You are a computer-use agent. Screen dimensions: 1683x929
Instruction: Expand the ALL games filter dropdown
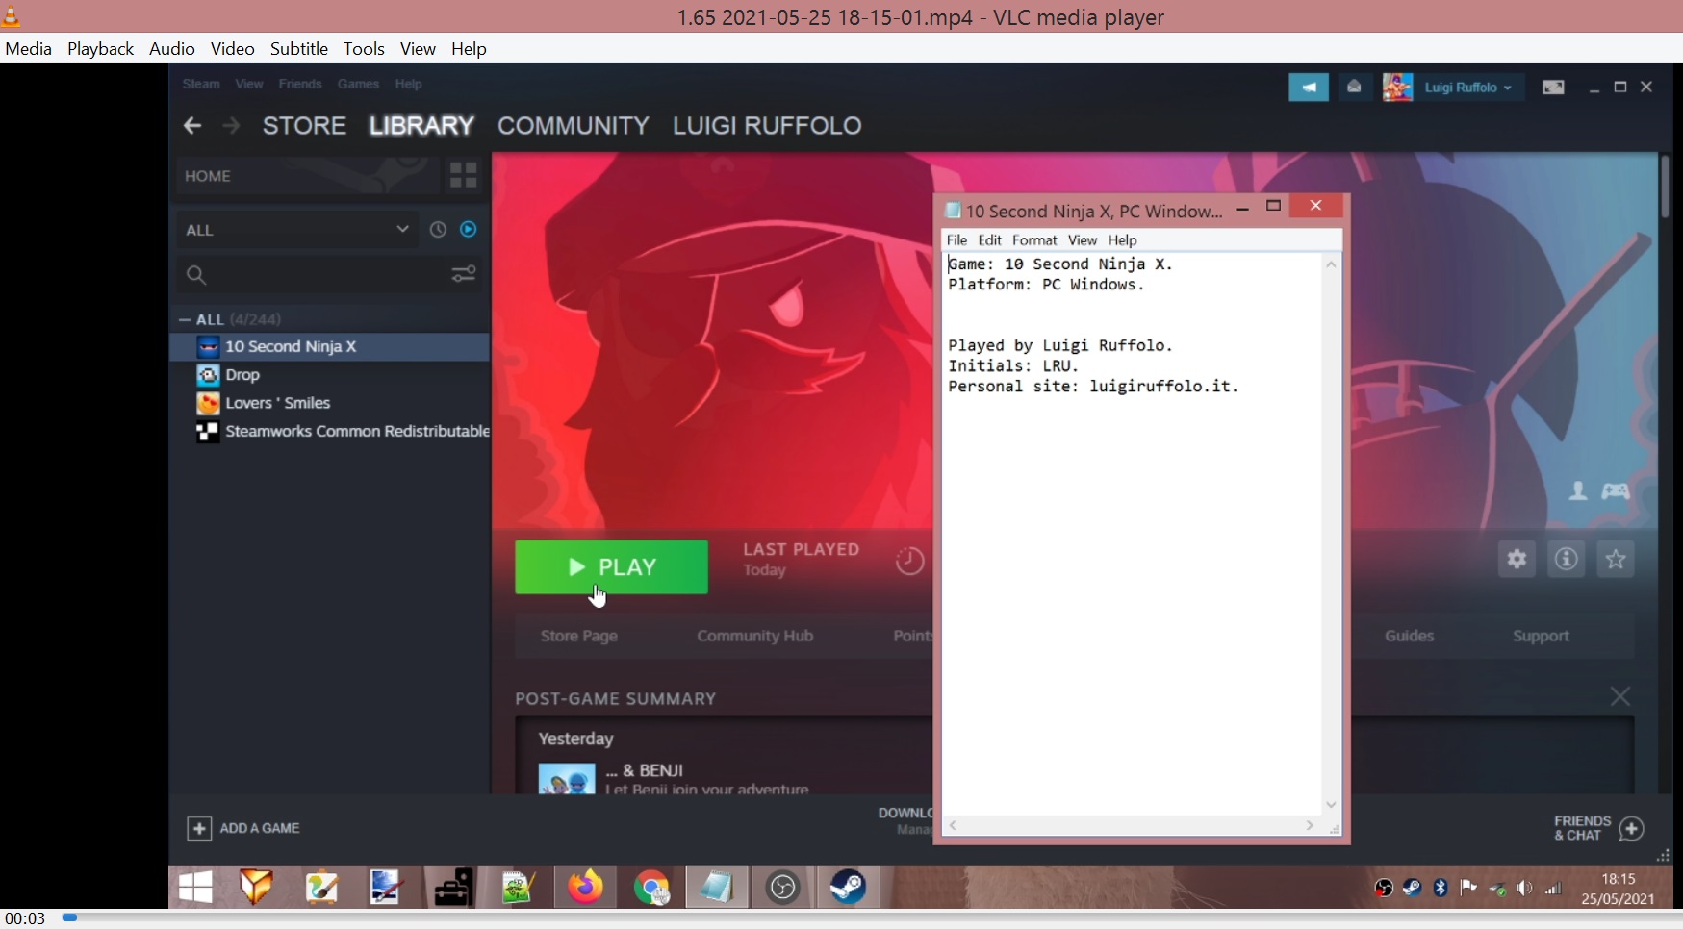297,230
